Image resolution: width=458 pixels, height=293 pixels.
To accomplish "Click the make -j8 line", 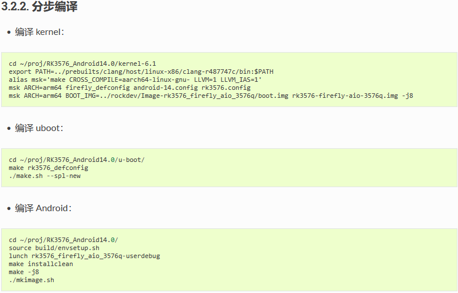I will click(23, 272).
